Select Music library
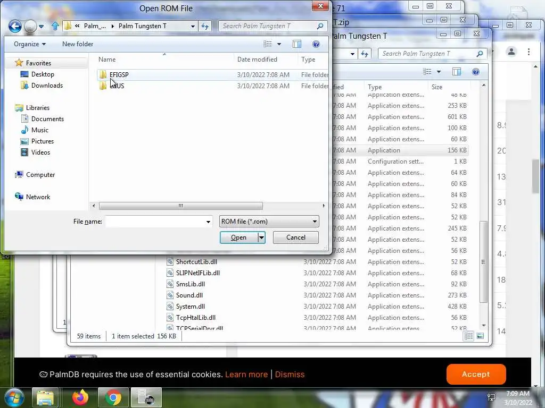545x408 pixels. click(x=39, y=130)
